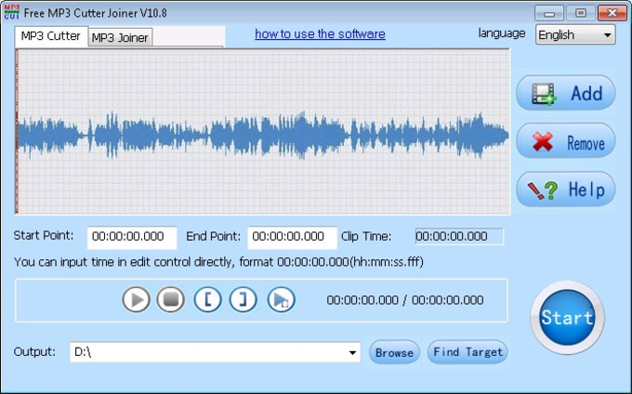
Task: Click the 'language' label
Action: click(502, 33)
